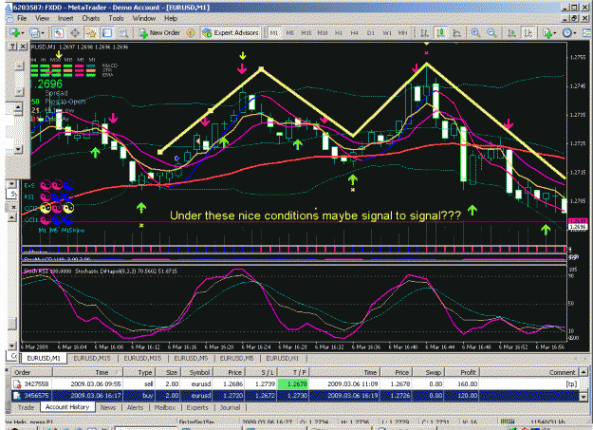Toggle the Market Watch window icon

coord(58,33)
